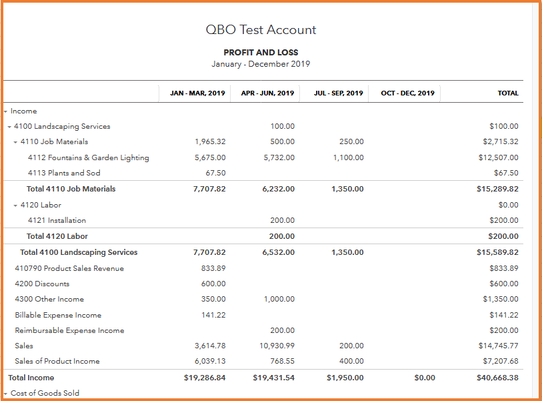Open the $15,589.82 Landscaping Services total
The image size is (542, 401).
(x=497, y=252)
